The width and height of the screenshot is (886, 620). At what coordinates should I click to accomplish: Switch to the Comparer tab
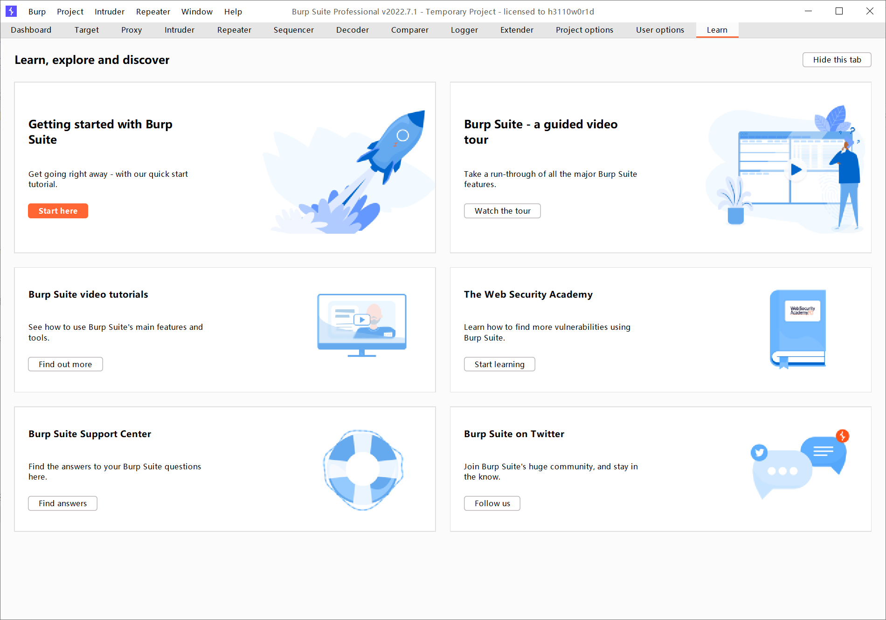pyautogui.click(x=410, y=30)
